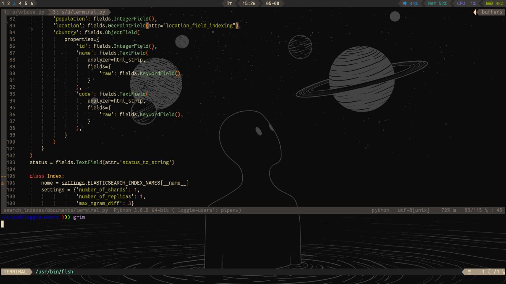Viewport: 506px width, 284px height.
Task: Click the ~/c/p/d/loggie-users prompt path
Action: click(30, 217)
